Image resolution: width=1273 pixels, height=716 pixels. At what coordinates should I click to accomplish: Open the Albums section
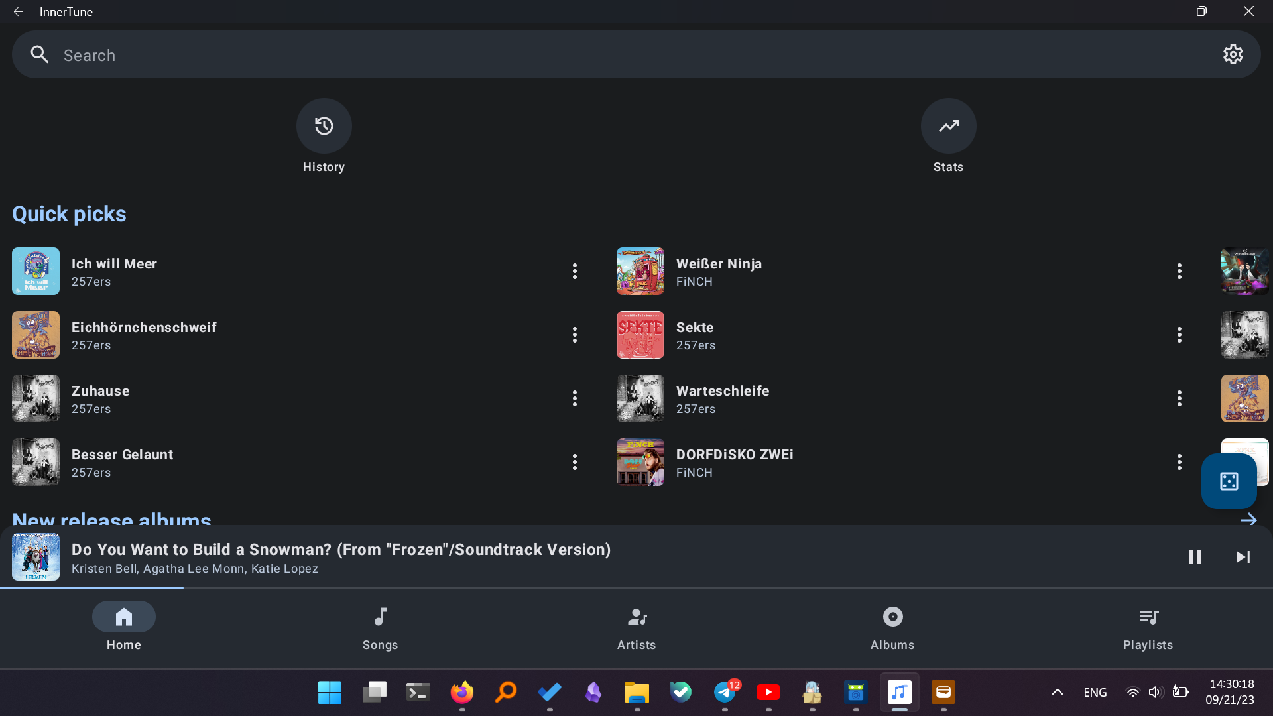tap(892, 627)
